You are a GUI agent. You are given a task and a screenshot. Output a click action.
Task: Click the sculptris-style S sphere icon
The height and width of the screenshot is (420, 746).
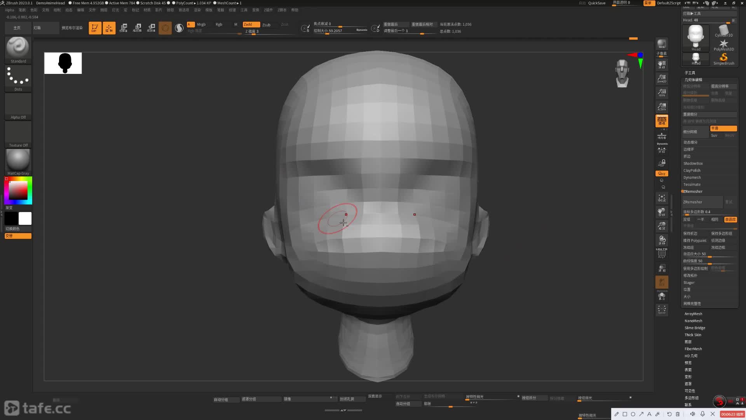click(179, 28)
